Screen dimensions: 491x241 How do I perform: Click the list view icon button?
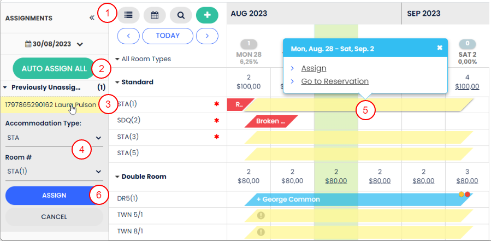(128, 15)
